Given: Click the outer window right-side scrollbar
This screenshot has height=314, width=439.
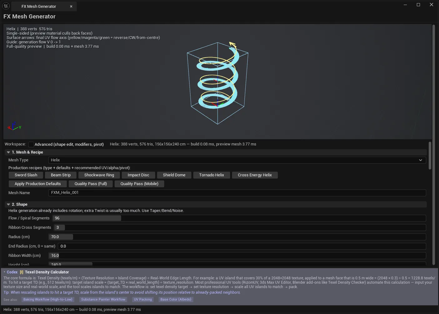Looking at the screenshot, I should pos(434,145).
